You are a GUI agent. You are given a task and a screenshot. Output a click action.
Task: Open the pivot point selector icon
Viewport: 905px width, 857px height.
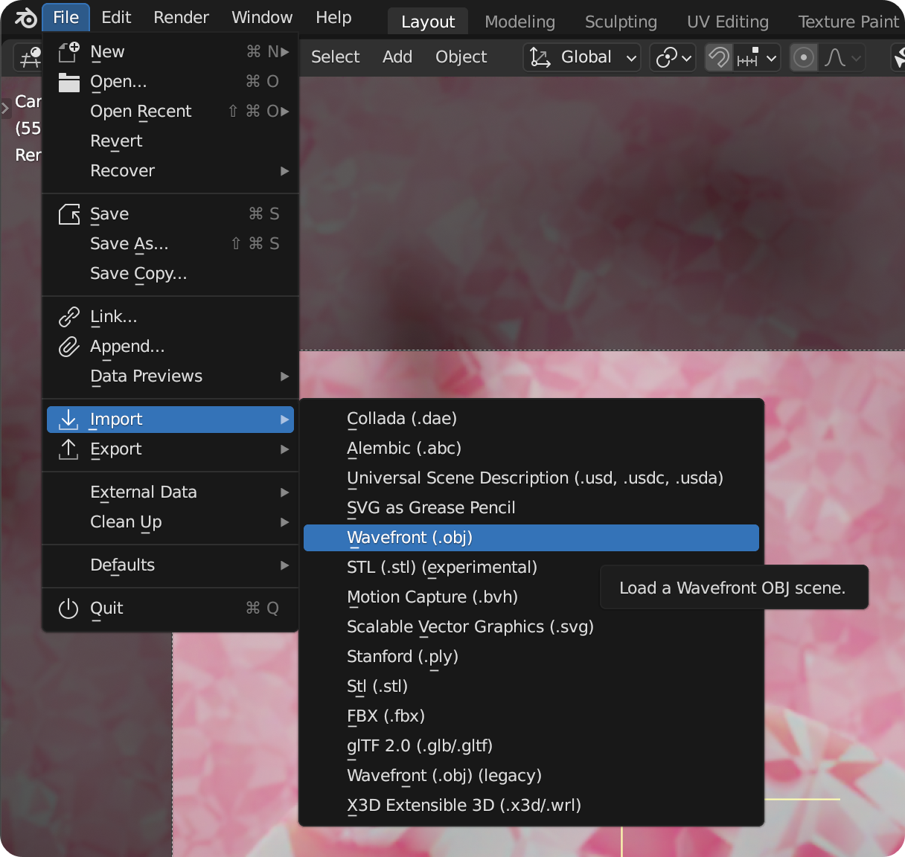point(673,57)
